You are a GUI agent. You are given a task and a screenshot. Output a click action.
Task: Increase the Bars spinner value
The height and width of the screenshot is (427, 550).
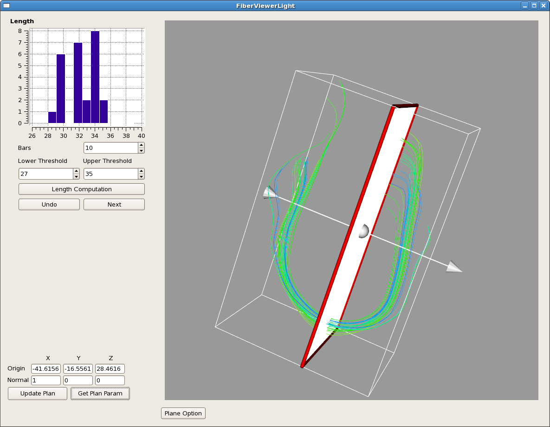pyautogui.click(x=142, y=145)
